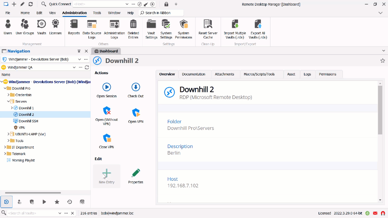Screen dimensions: 388x218
Task: Click the Search all Vaults field
Action: pyautogui.click(x=32, y=213)
